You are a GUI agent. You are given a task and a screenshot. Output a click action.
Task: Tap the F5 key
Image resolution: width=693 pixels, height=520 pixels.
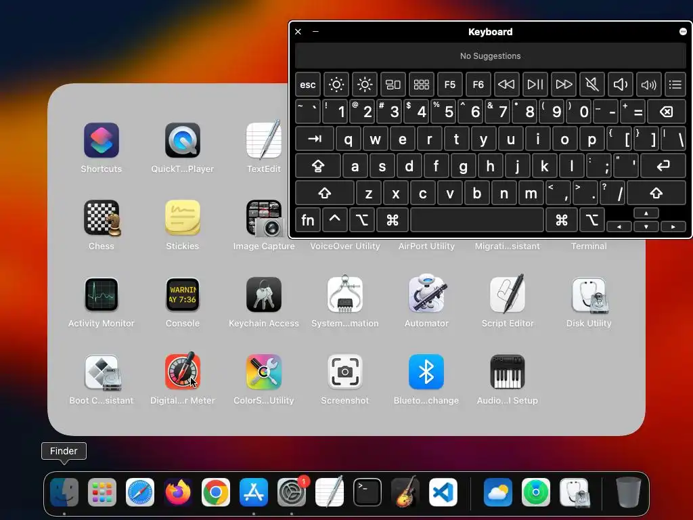pos(449,85)
